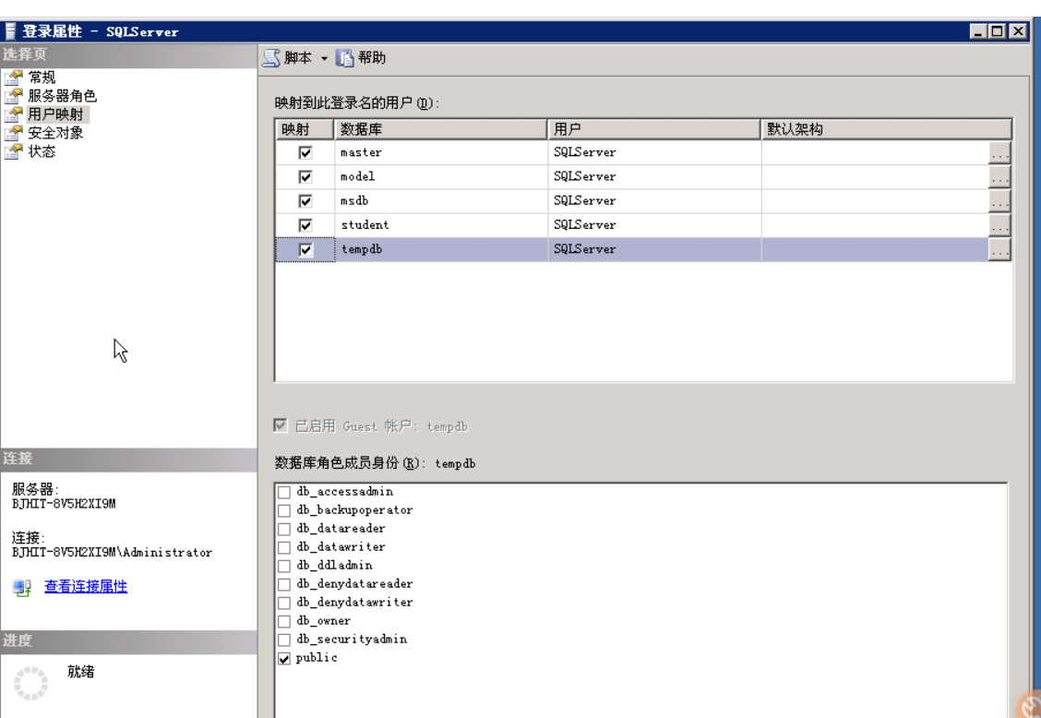Enable the db_owner role
Viewport: 1041px width, 718px height.
pos(284,622)
